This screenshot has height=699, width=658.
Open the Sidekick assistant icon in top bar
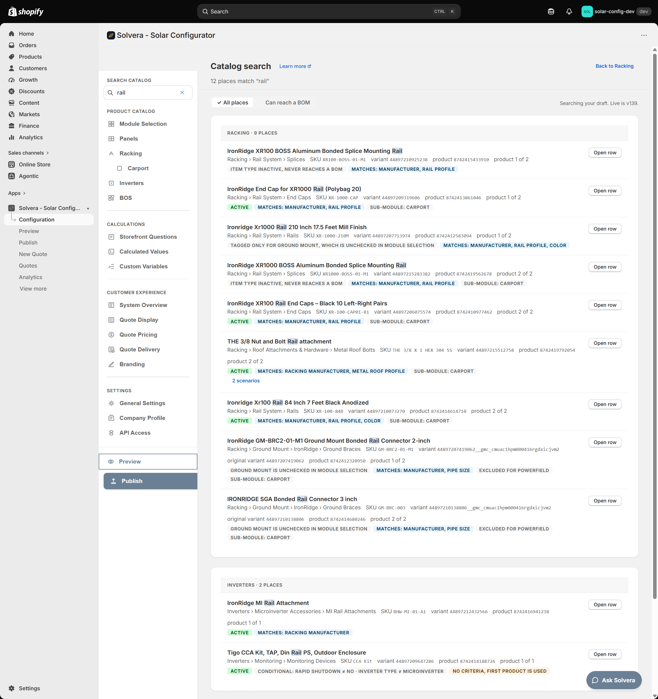click(551, 12)
